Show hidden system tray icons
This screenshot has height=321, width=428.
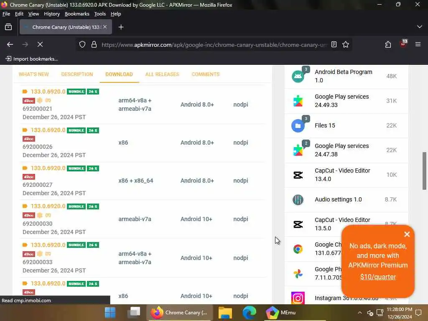(x=360, y=313)
